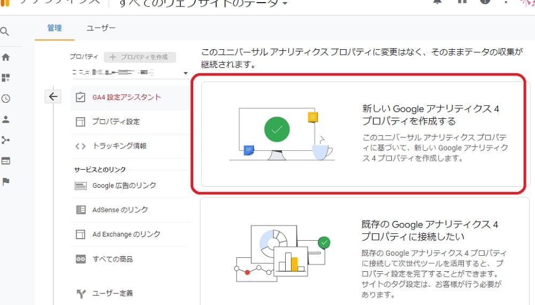The image size is (535, 305).
Task: Open the Realtime clock icon
Action: pyautogui.click(x=5, y=98)
